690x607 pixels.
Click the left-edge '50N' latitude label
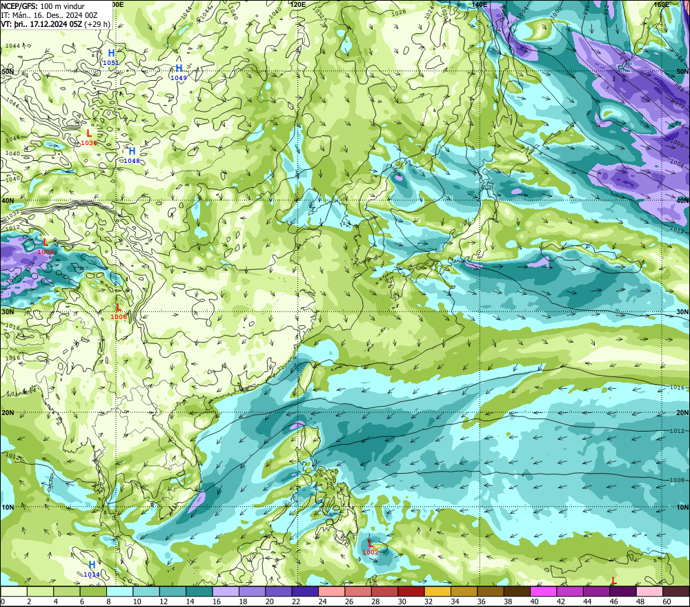click(x=8, y=71)
